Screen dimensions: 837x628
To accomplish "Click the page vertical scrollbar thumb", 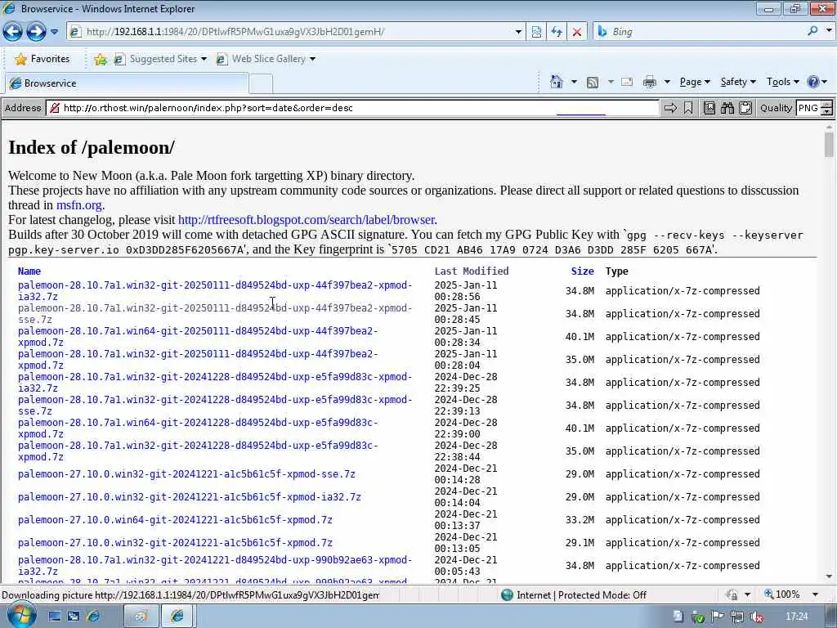I will click(x=829, y=144).
